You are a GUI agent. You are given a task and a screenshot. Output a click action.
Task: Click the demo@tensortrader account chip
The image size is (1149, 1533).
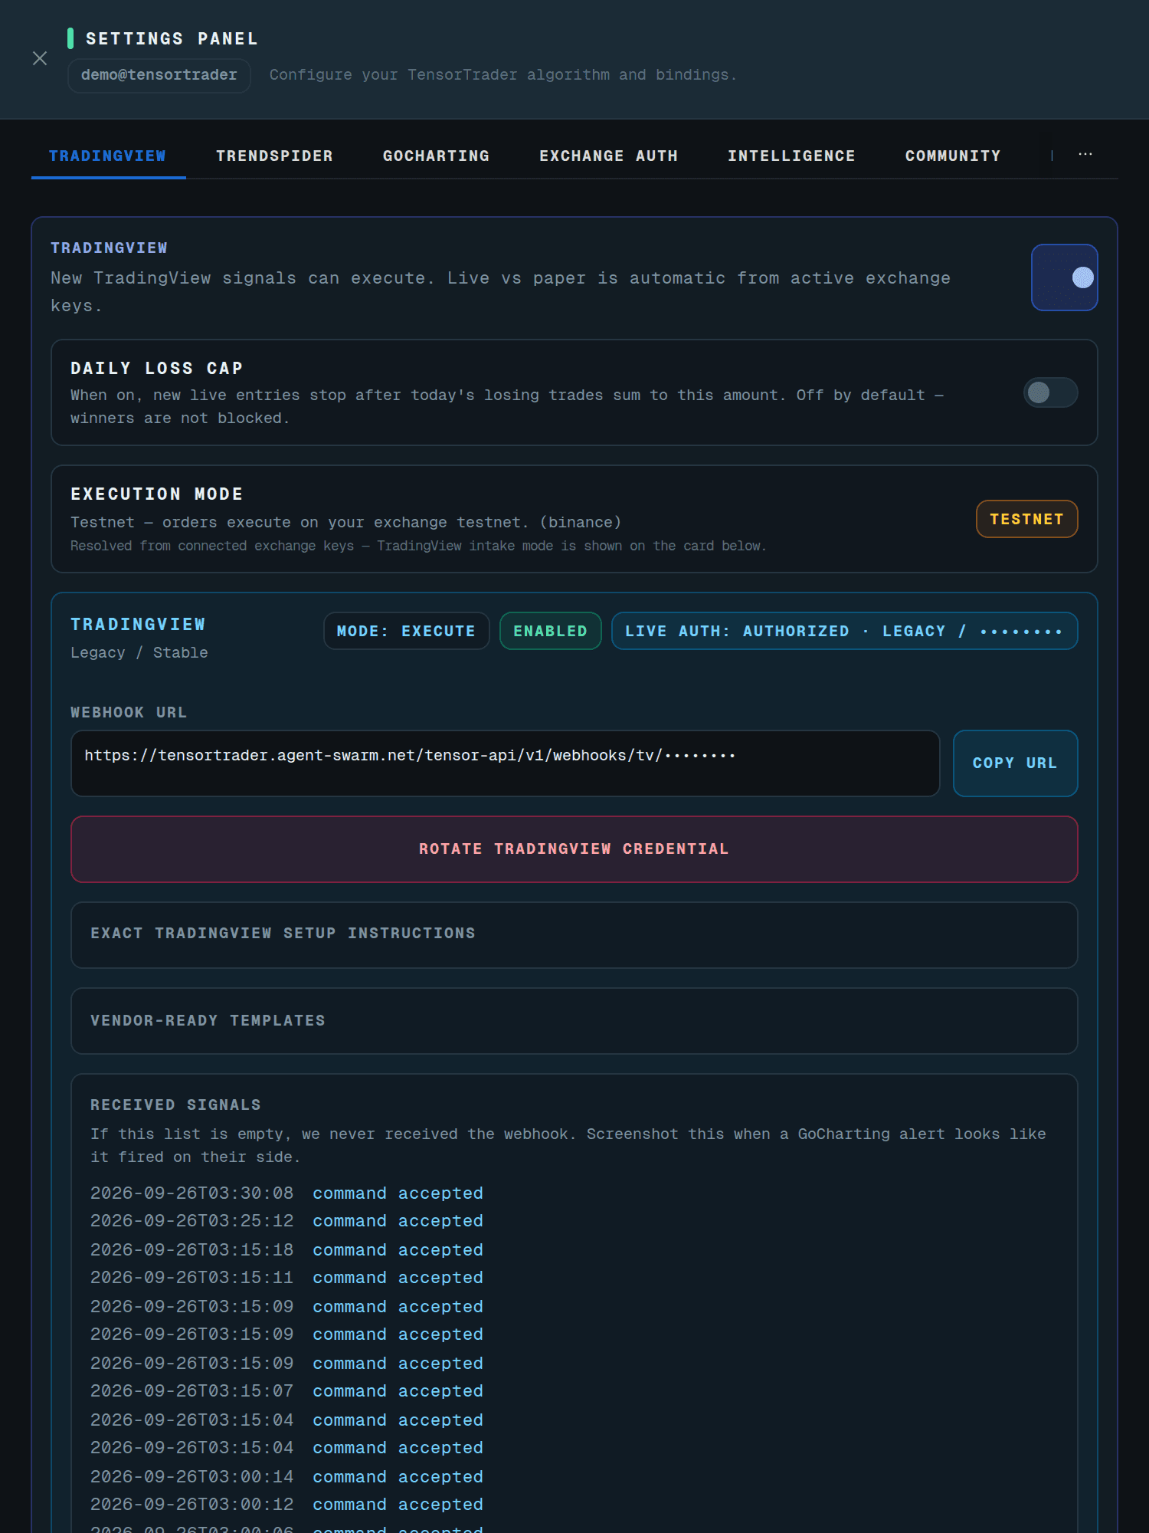[159, 75]
